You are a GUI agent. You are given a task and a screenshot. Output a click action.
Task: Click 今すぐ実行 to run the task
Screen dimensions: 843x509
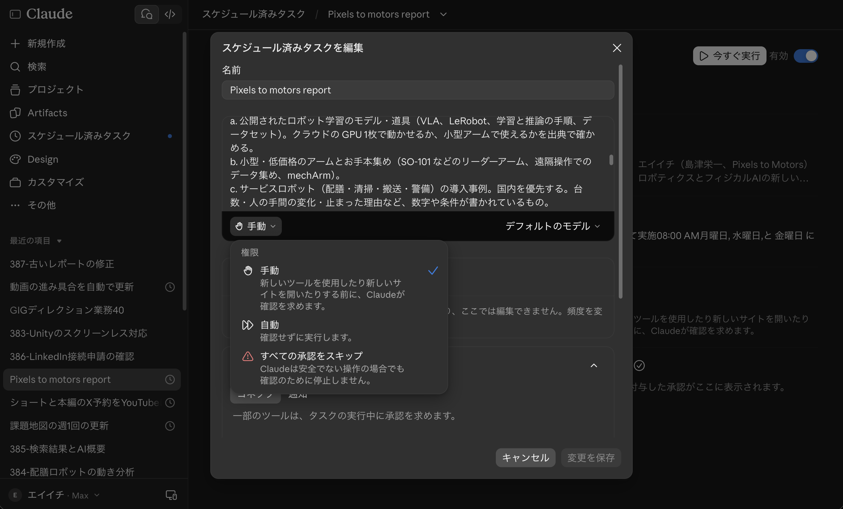(729, 56)
